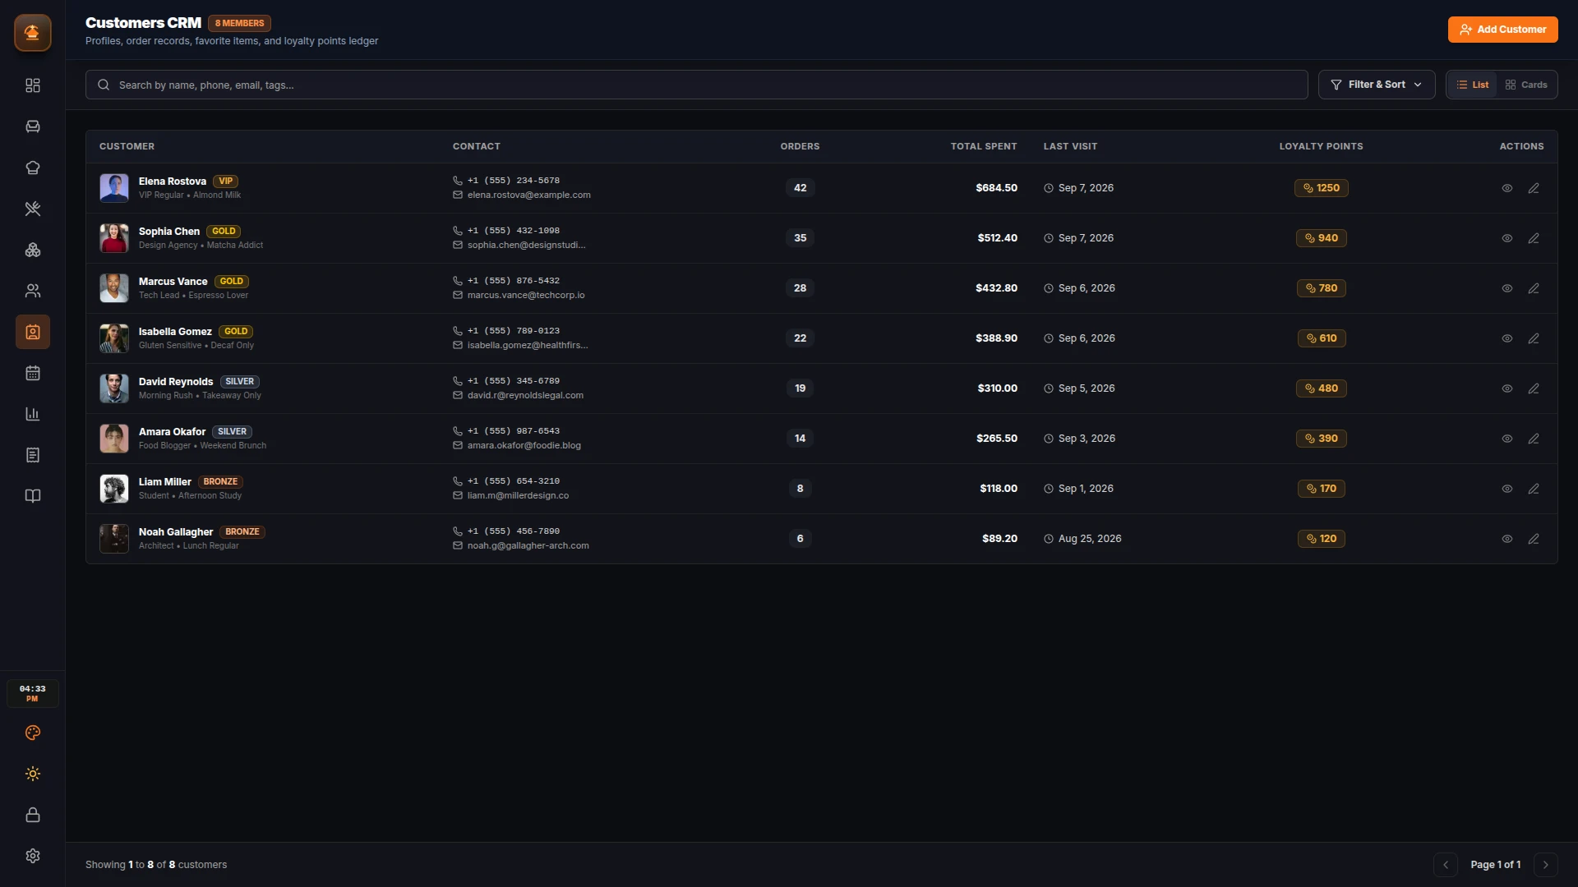Expand the Filter & Sort dropdown
This screenshot has height=887, width=1578.
pyautogui.click(x=1377, y=85)
